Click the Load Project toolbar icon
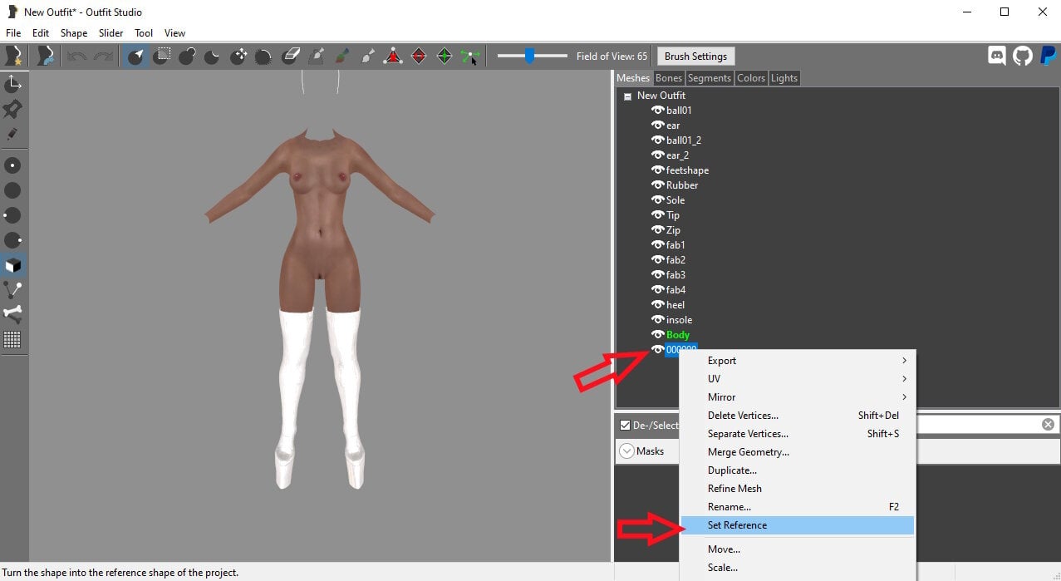The width and height of the screenshot is (1061, 581). [47, 57]
